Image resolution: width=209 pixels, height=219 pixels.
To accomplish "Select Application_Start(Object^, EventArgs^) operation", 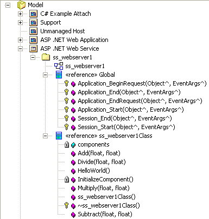I will coord(131,110).
